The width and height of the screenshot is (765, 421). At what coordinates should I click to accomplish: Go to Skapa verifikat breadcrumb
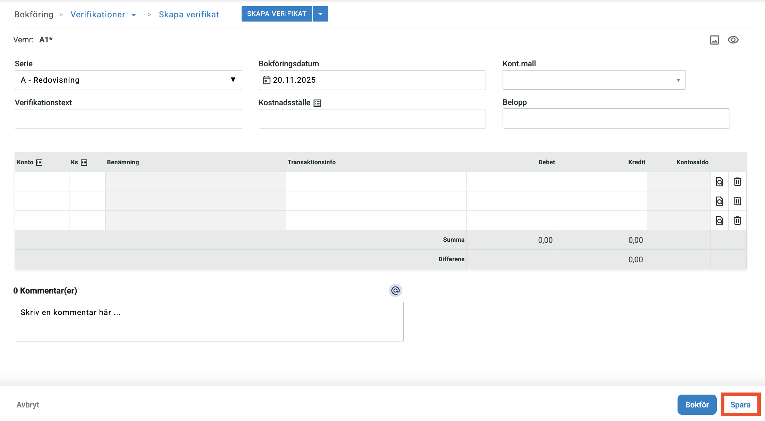[189, 15]
